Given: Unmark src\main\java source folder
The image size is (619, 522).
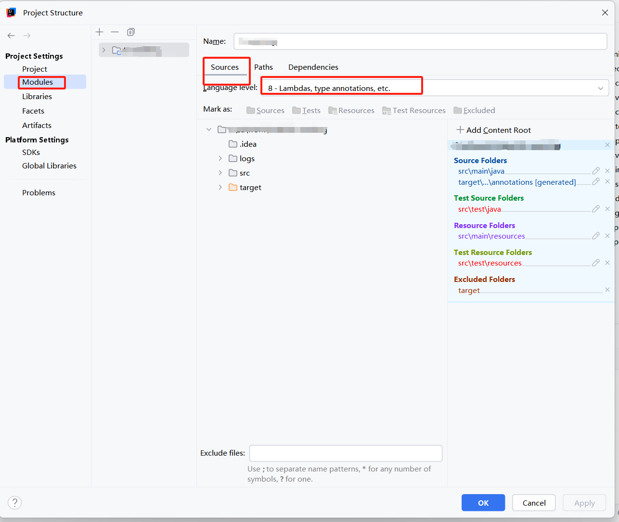Looking at the screenshot, I should [x=607, y=171].
